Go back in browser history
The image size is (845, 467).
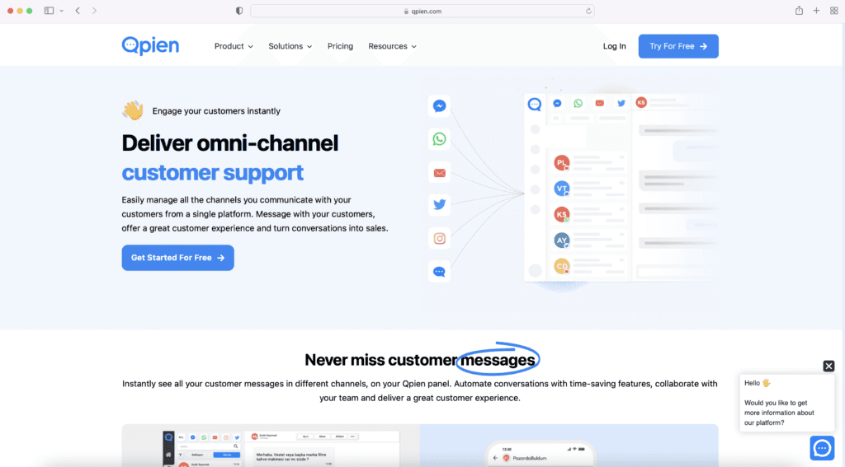click(78, 11)
